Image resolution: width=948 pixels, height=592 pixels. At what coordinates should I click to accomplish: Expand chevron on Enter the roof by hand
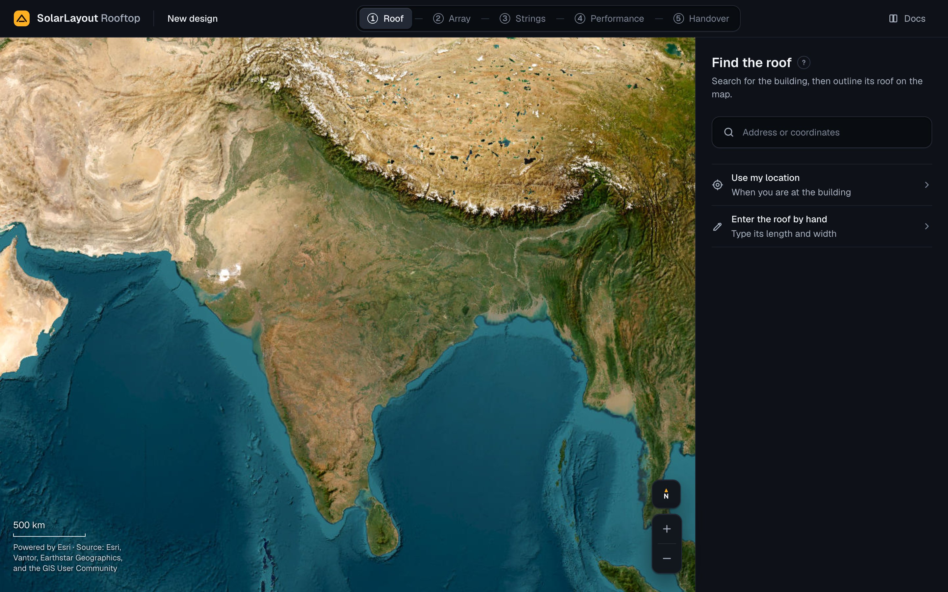[927, 226]
